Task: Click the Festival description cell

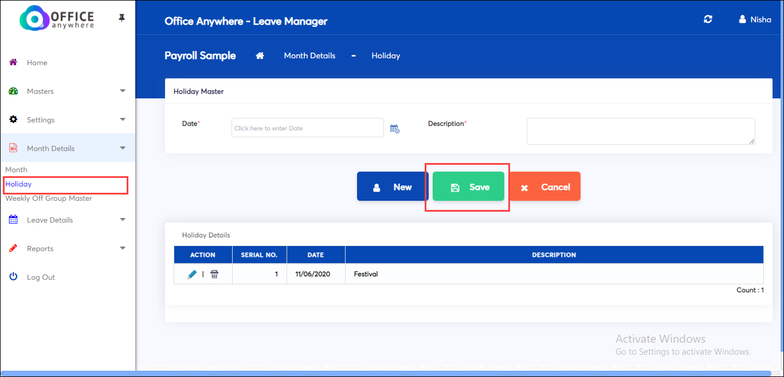Action: 554,274
